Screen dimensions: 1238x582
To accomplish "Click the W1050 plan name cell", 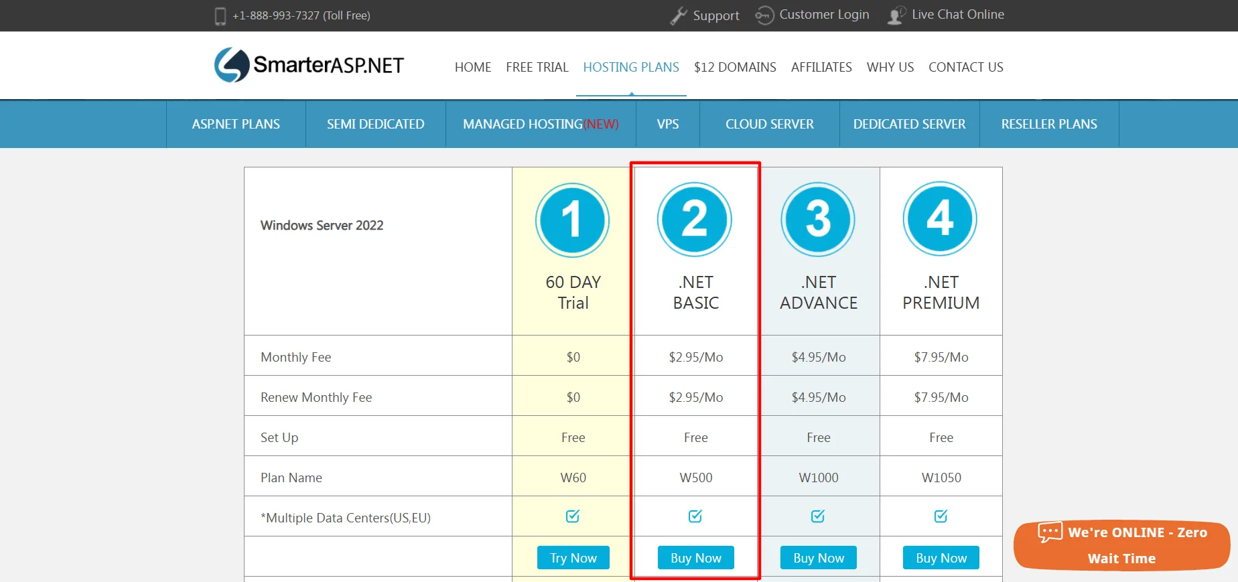I will pyautogui.click(x=941, y=478).
